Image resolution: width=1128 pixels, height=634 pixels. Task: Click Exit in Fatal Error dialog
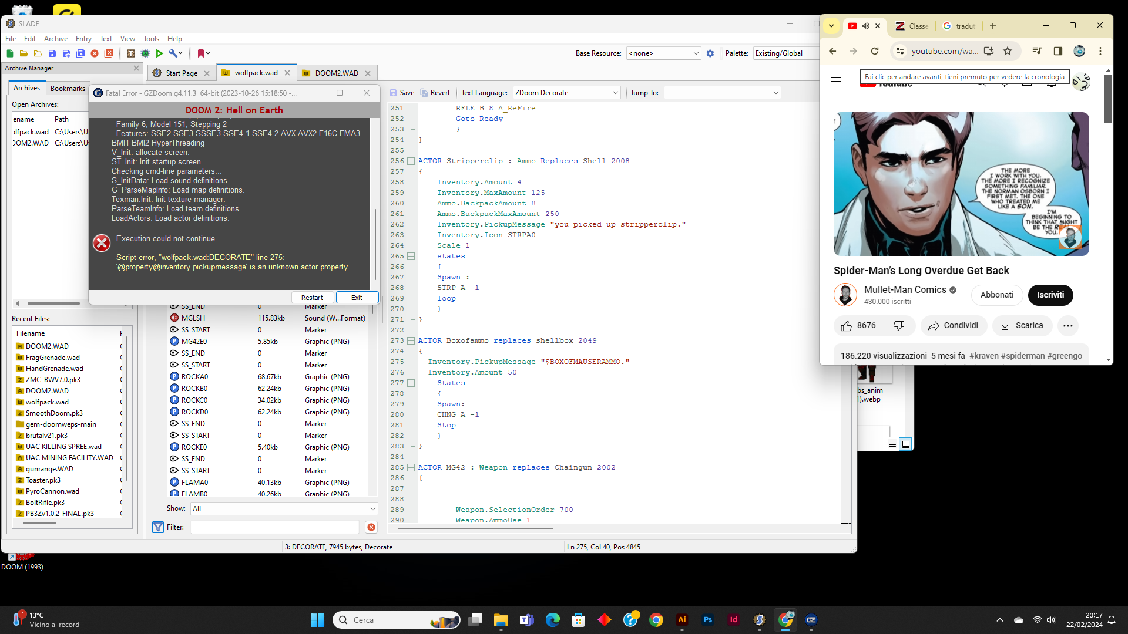point(357,298)
